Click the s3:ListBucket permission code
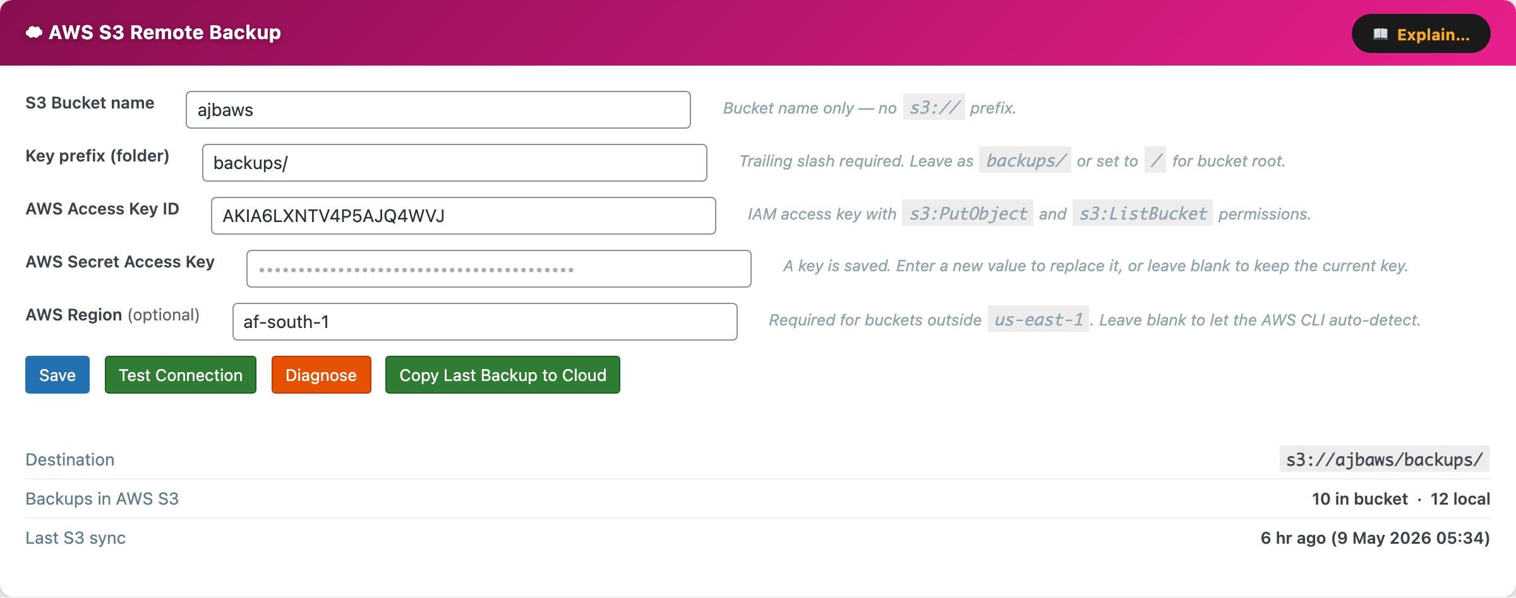This screenshot has height=598, width=1516. pyautogui.click(x=1143, y=213)
